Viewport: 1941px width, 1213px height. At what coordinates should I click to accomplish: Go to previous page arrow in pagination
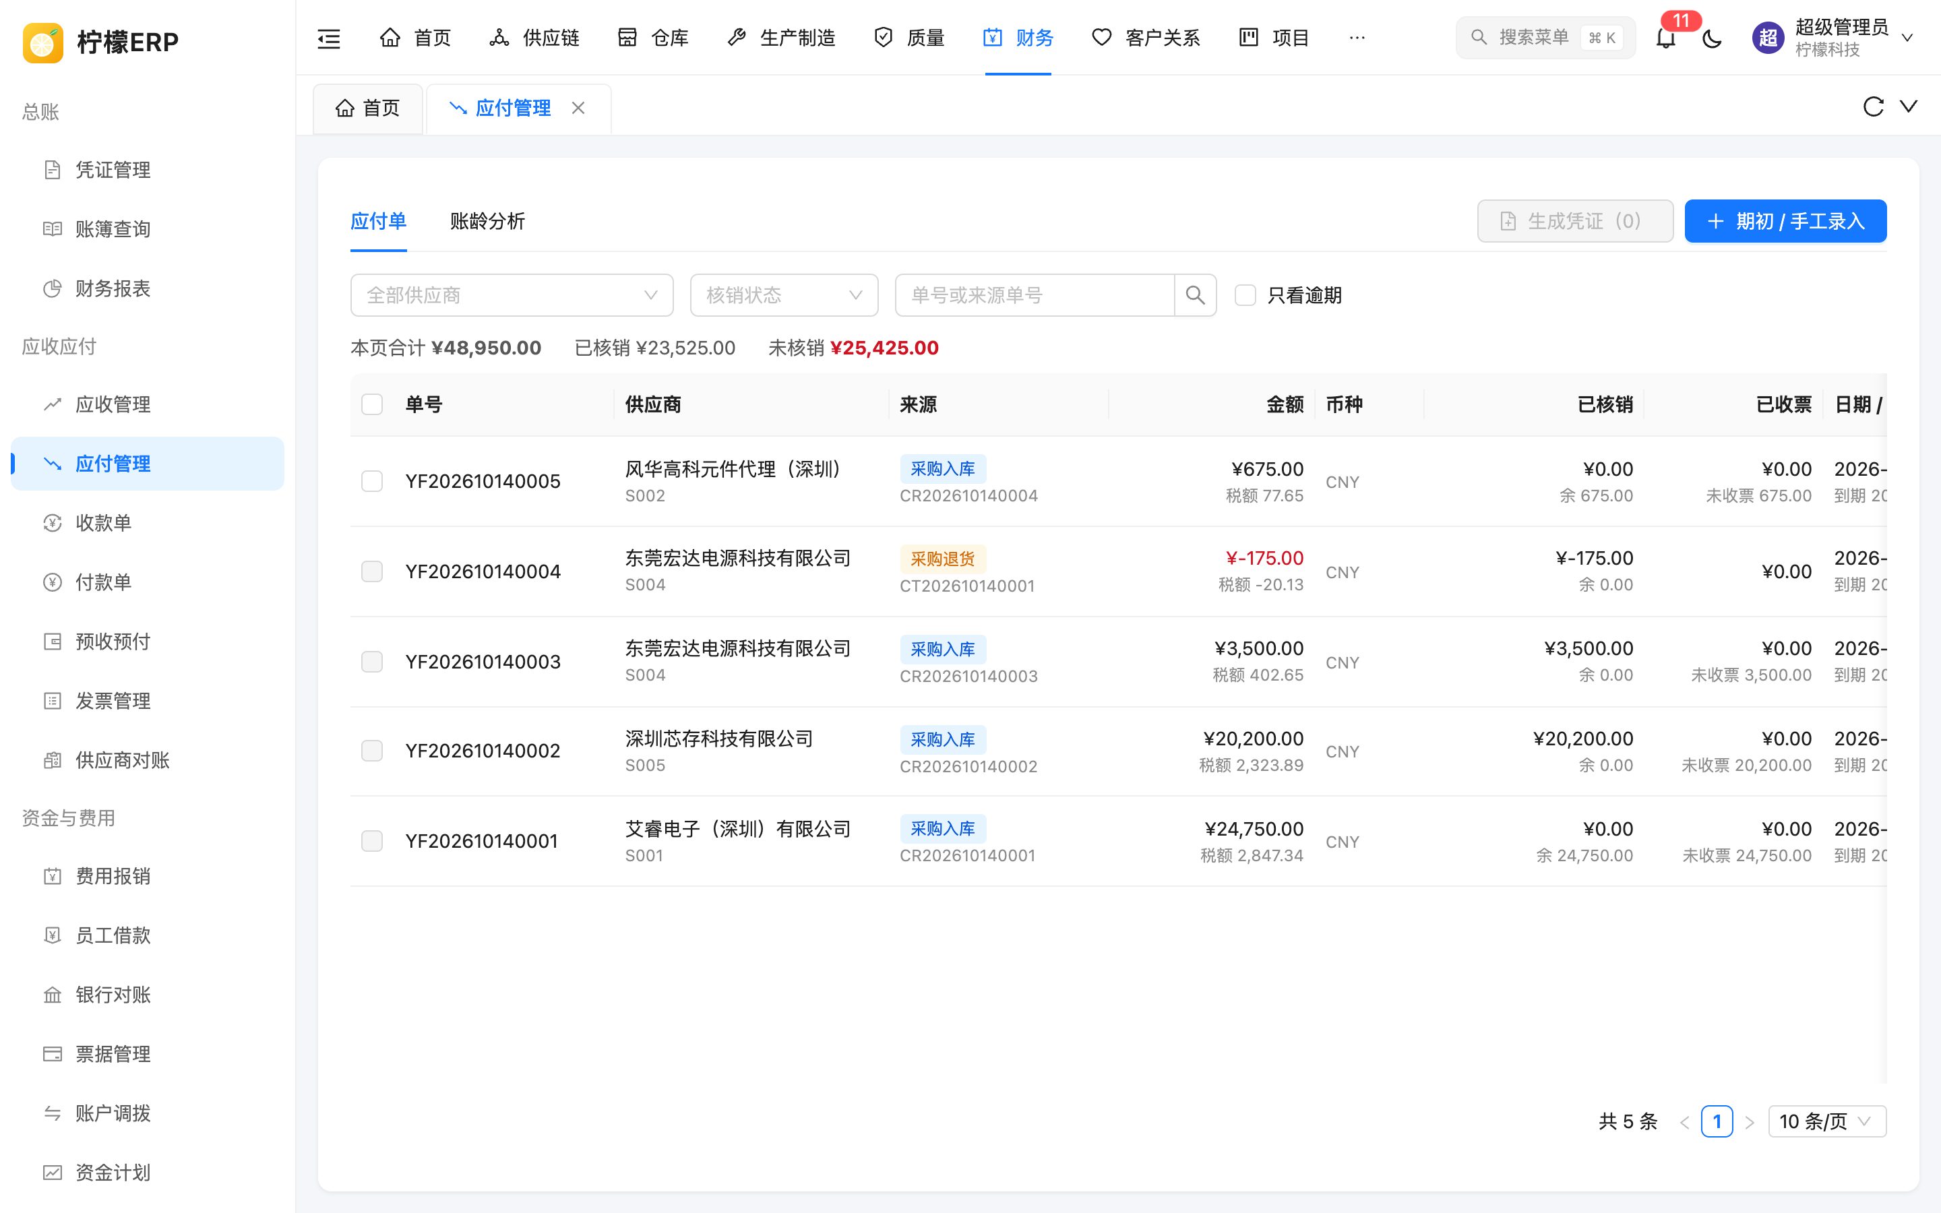click(1684, 1121)
